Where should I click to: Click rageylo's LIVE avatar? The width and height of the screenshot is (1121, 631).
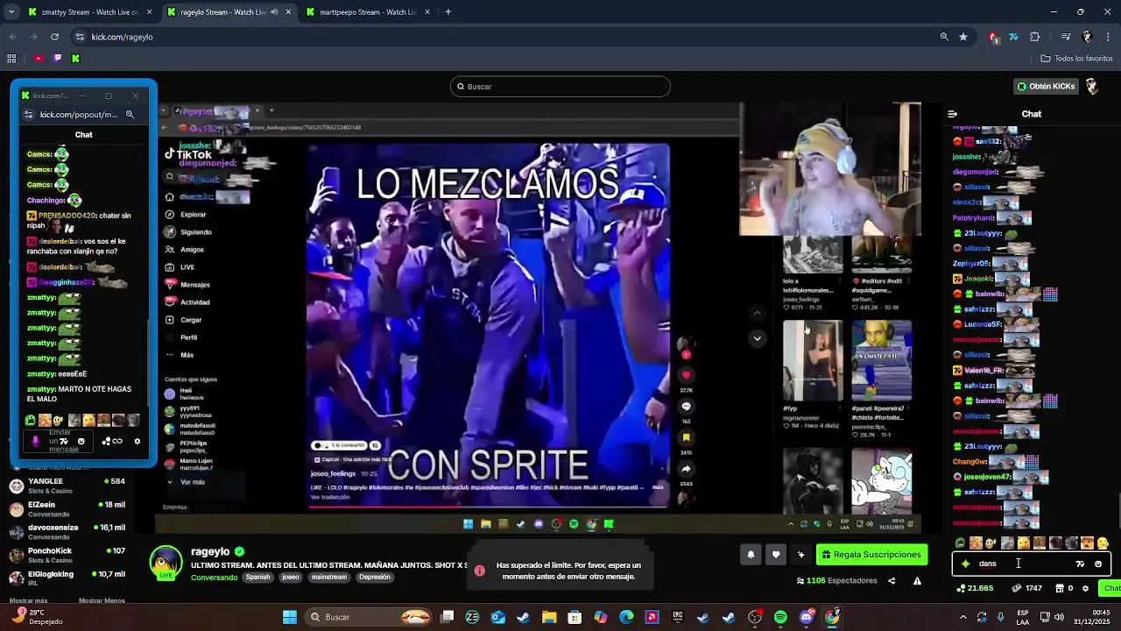[166, 563]
